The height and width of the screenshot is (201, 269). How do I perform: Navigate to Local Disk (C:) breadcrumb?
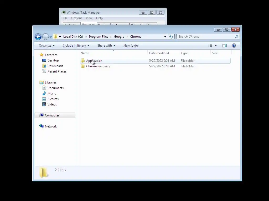[x=73, y=37]
